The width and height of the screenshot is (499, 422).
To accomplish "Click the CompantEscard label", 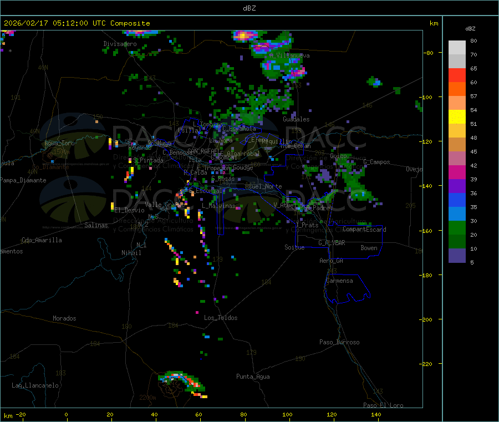I will pyautogui.click(x=364, y=230).
